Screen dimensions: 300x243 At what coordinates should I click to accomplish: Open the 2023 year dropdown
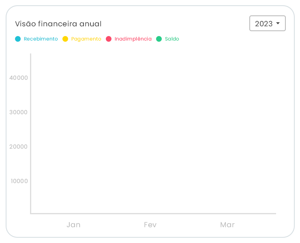tap(264, 23)
